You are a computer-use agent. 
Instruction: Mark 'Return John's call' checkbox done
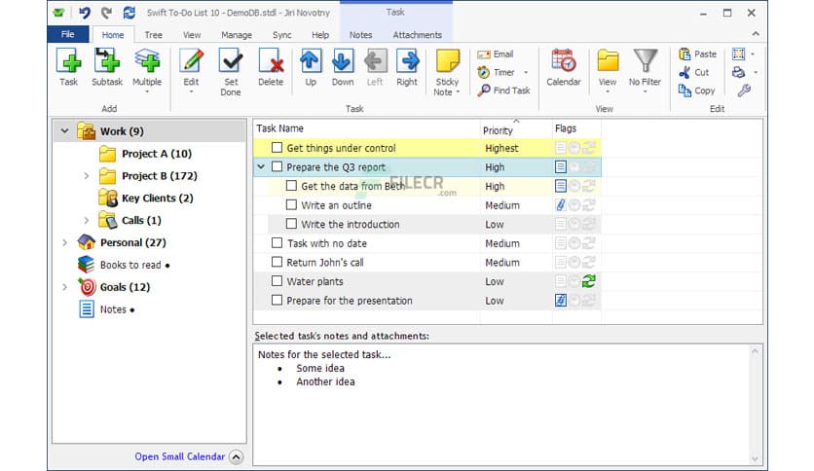277,263
